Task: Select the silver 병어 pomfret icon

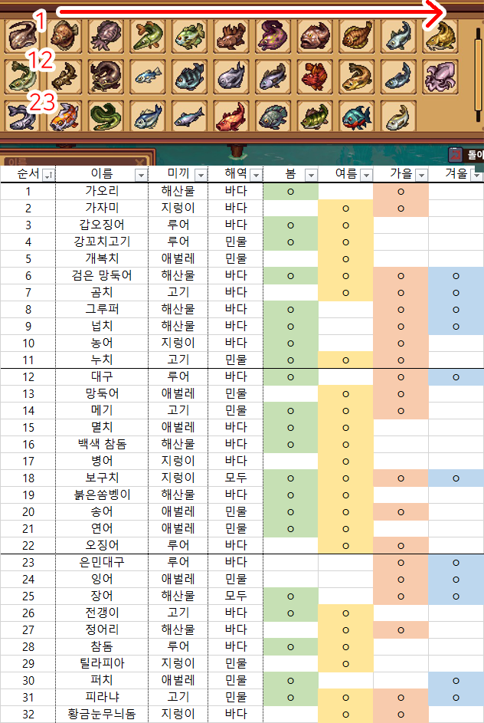Action: [x=231, y=76]
